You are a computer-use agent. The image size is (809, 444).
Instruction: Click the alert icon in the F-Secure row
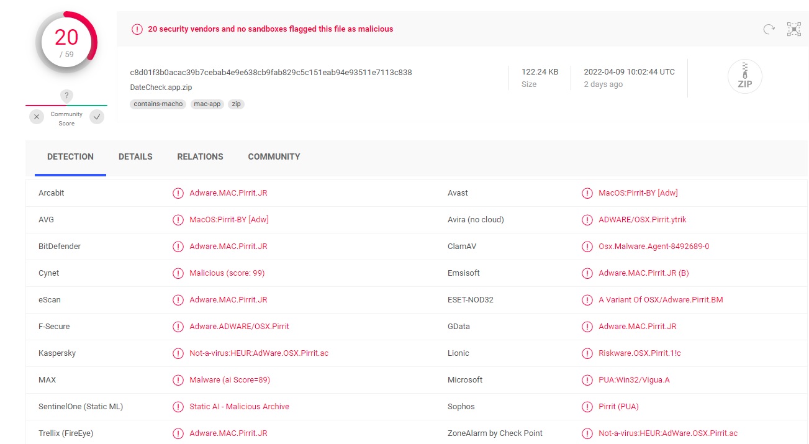pyautogui.click(x=178, y=327)
